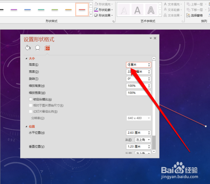210x184 pixels.
Task: Choose the blue line shape style
Action: coord(27,10)
